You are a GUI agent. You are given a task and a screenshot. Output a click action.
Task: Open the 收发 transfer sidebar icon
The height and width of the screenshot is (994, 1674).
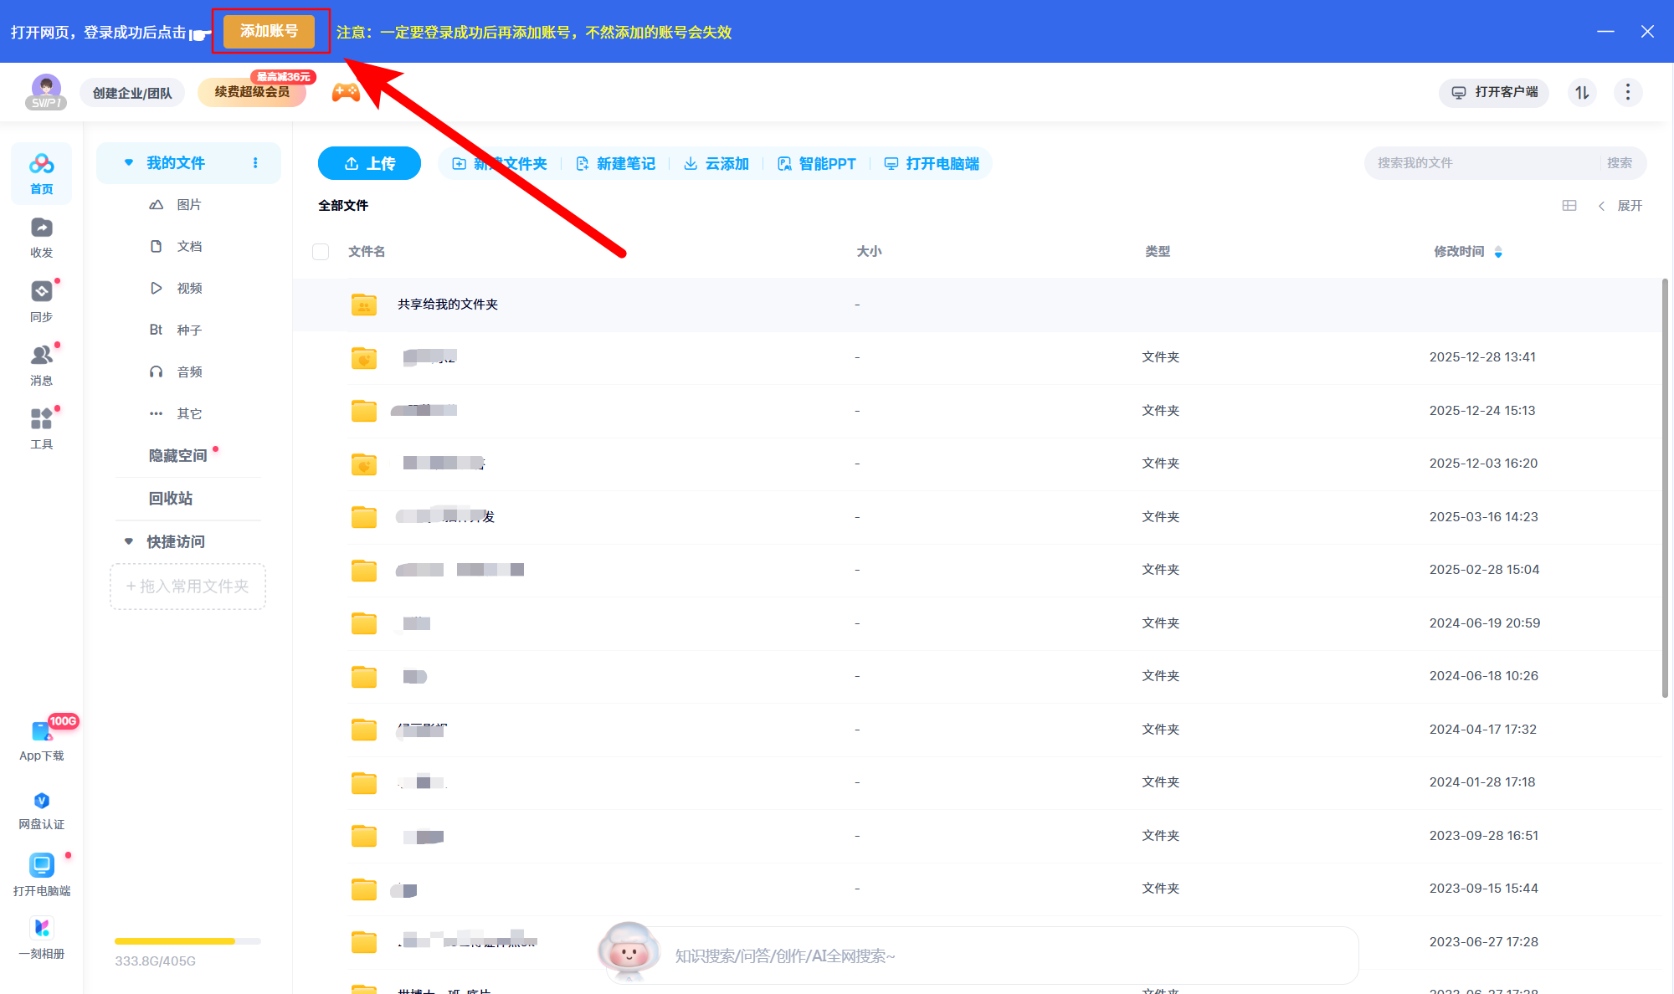point(41,228)
